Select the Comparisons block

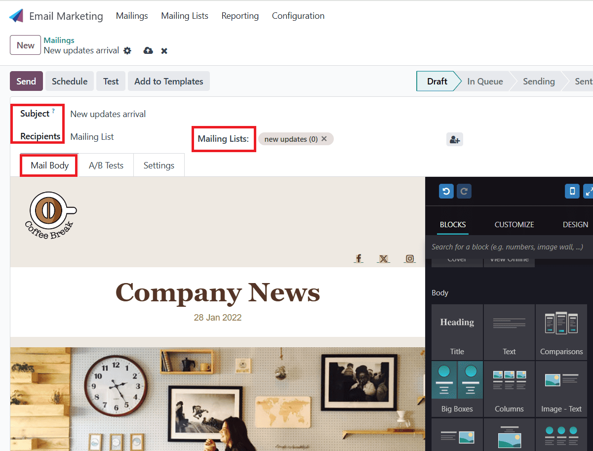coord(561,332)
